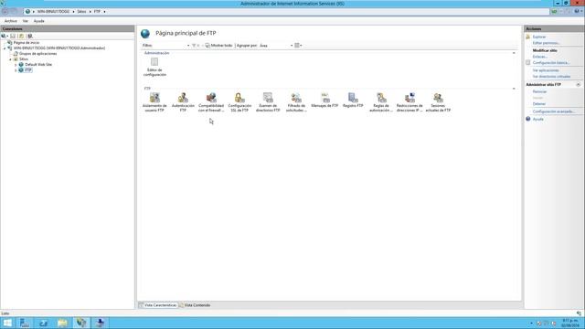This screenshot has height=329, width=585.
Task: Open the Ayuda menu
Action: 38,21
